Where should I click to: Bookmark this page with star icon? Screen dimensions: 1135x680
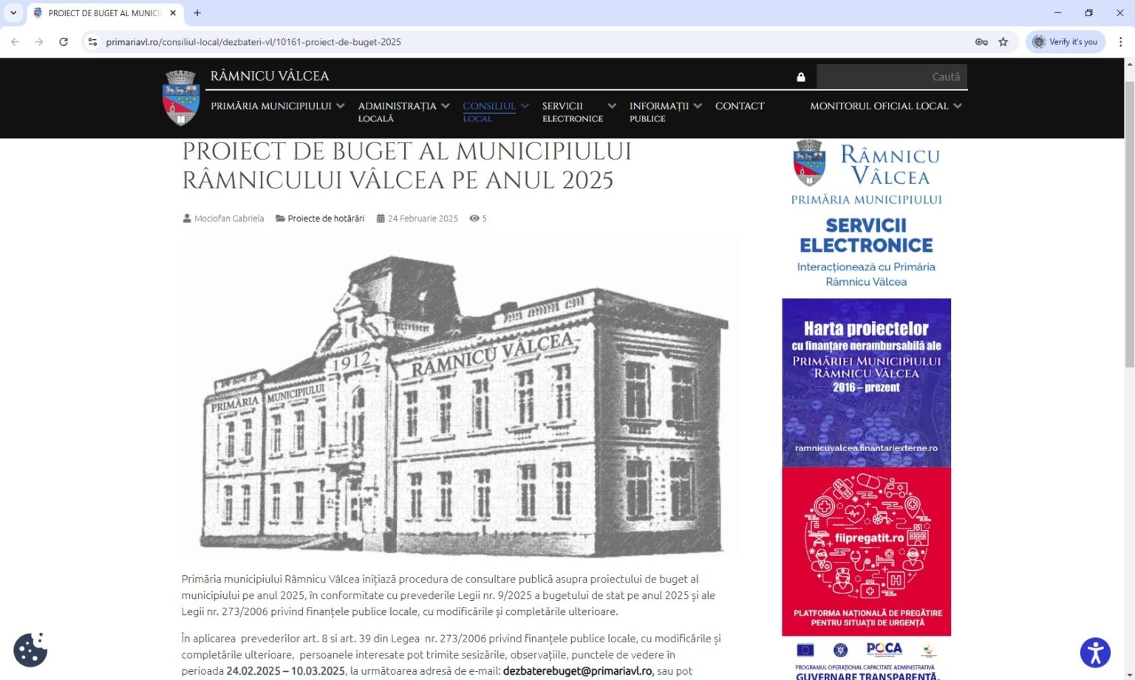pos(1003,42)
